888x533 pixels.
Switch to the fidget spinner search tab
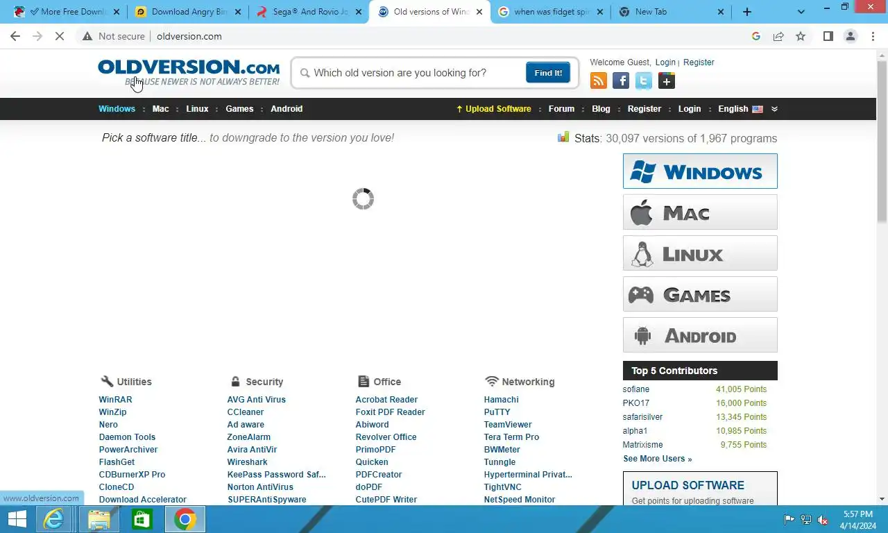point(550,12)
